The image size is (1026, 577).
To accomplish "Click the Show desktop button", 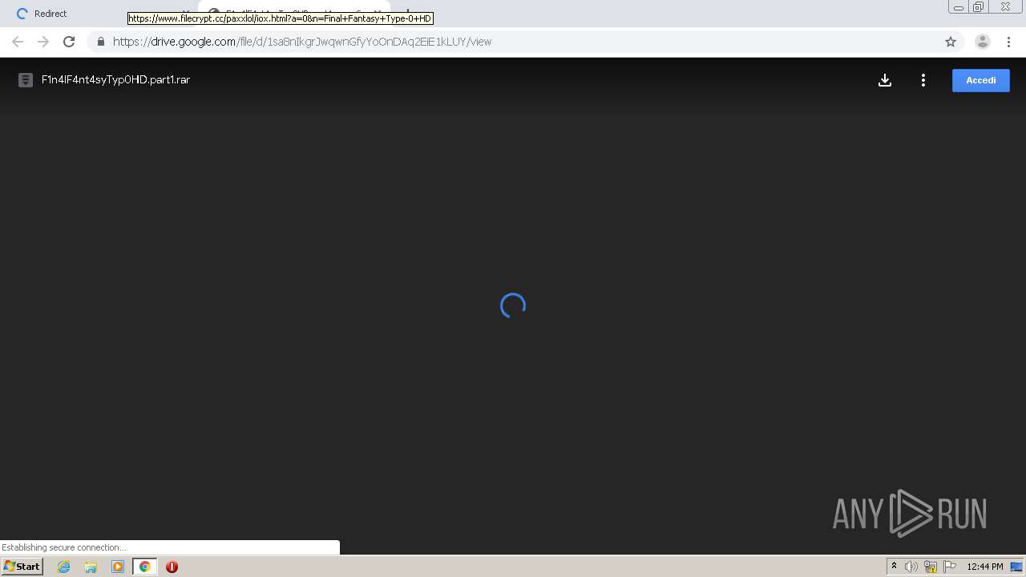I will pos(1016,567).
